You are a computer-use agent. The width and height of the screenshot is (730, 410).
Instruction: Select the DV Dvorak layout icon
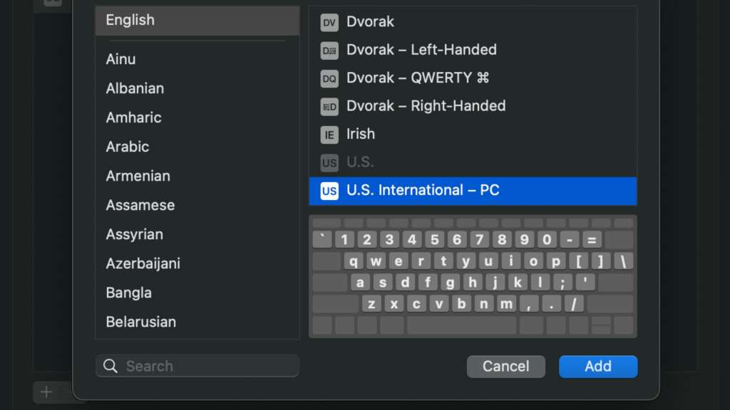click(x=329, y=22)
